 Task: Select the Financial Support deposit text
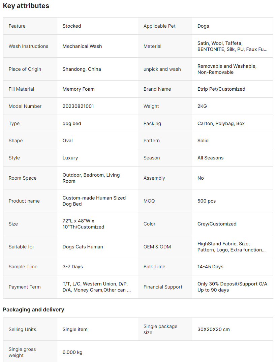click(232, 287)
